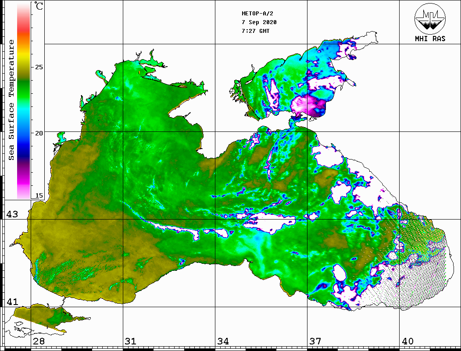Click latitude label '43'

12,214
